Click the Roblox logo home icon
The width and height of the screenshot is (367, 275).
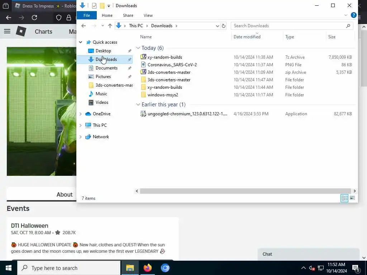21,31
